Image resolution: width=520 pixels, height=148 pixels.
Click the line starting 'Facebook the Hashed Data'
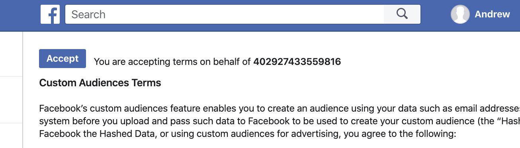247,134
